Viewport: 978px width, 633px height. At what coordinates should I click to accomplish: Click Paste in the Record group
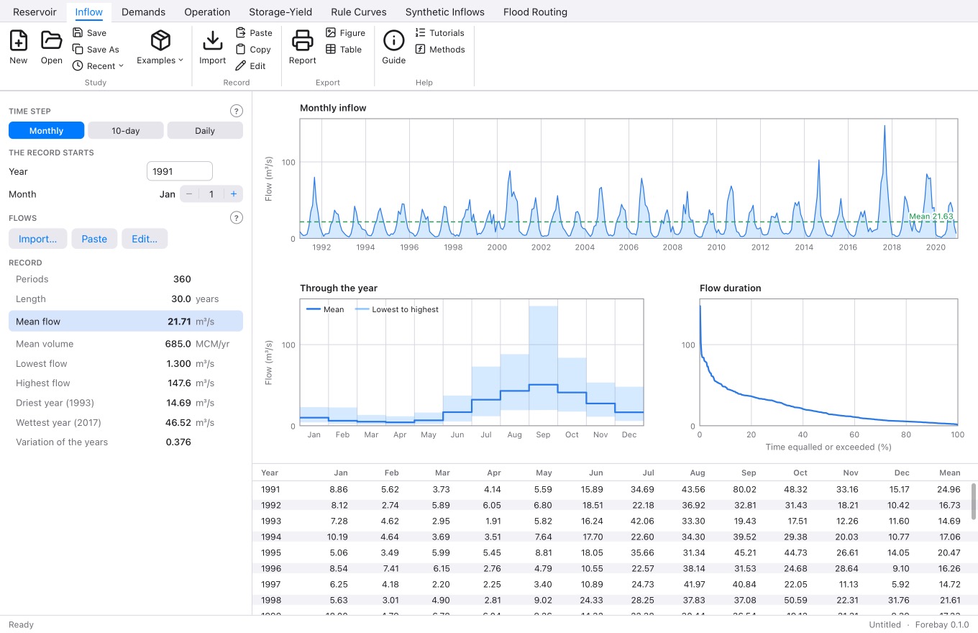[x=254, y=33]
